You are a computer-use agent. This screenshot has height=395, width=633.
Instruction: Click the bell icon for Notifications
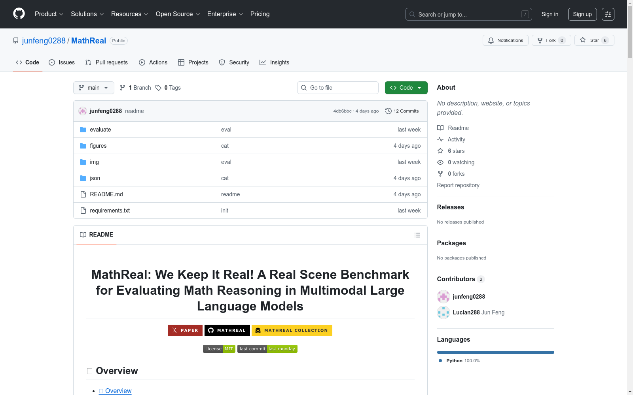(x=491, y=40)
